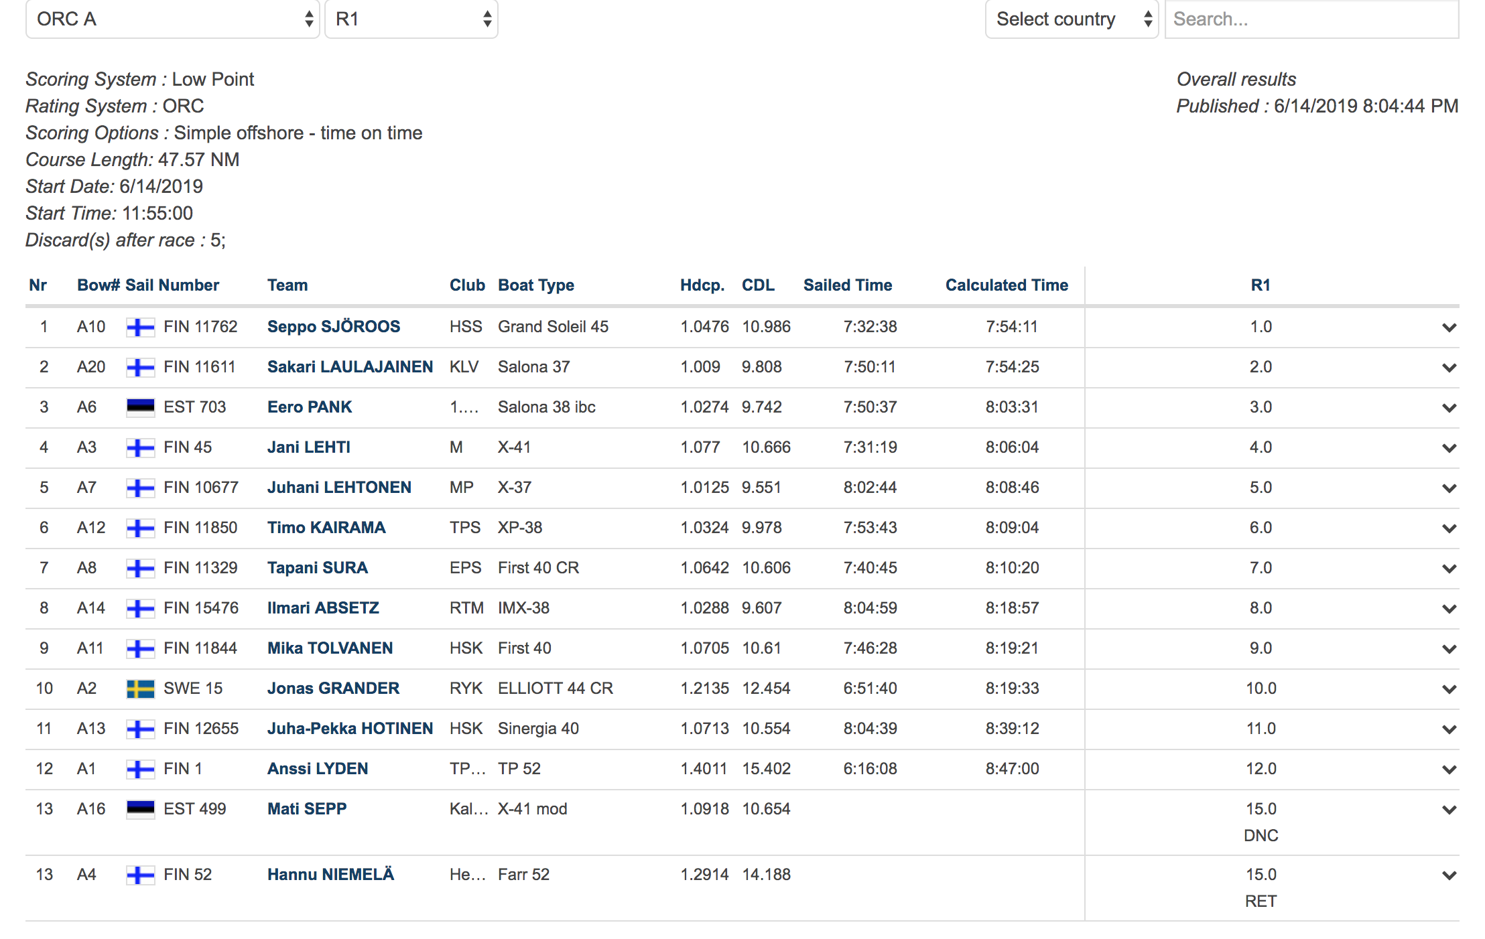1485x939 pixels.
Task: Expand row chevron for Jonas GRANDER
Action: coord(1449,689)
